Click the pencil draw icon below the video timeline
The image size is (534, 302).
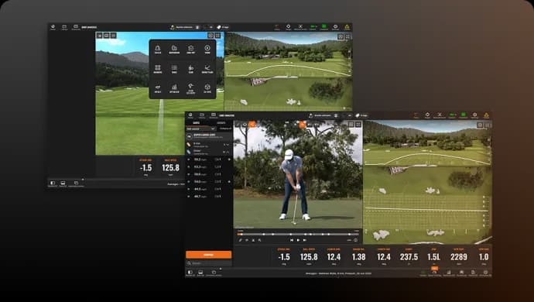click(x=240, y=240)
